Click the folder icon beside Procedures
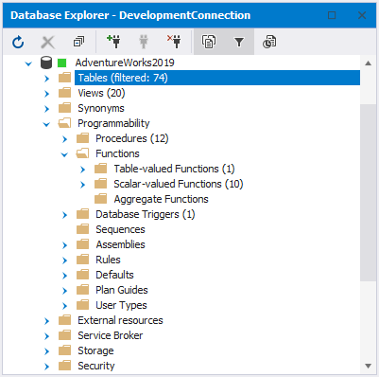The height and width of the screenshot is (377, 379). (83, 138)
